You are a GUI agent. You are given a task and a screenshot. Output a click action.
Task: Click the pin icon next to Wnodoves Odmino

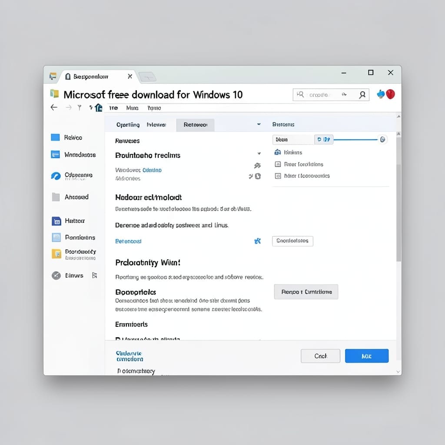(257, 166)
